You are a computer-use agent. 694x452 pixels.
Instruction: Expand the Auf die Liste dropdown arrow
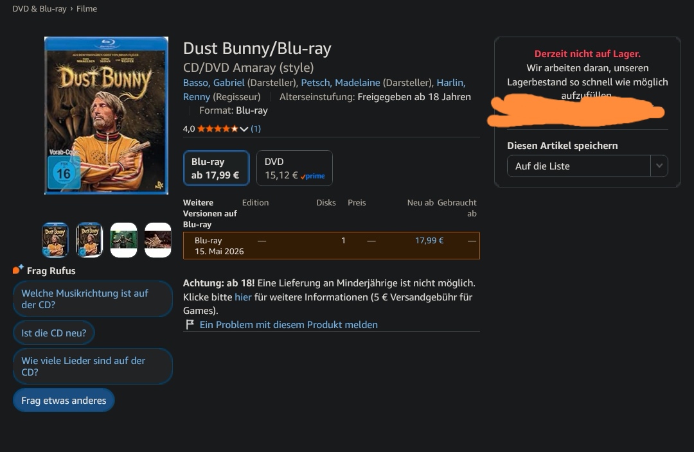[659, 166]
